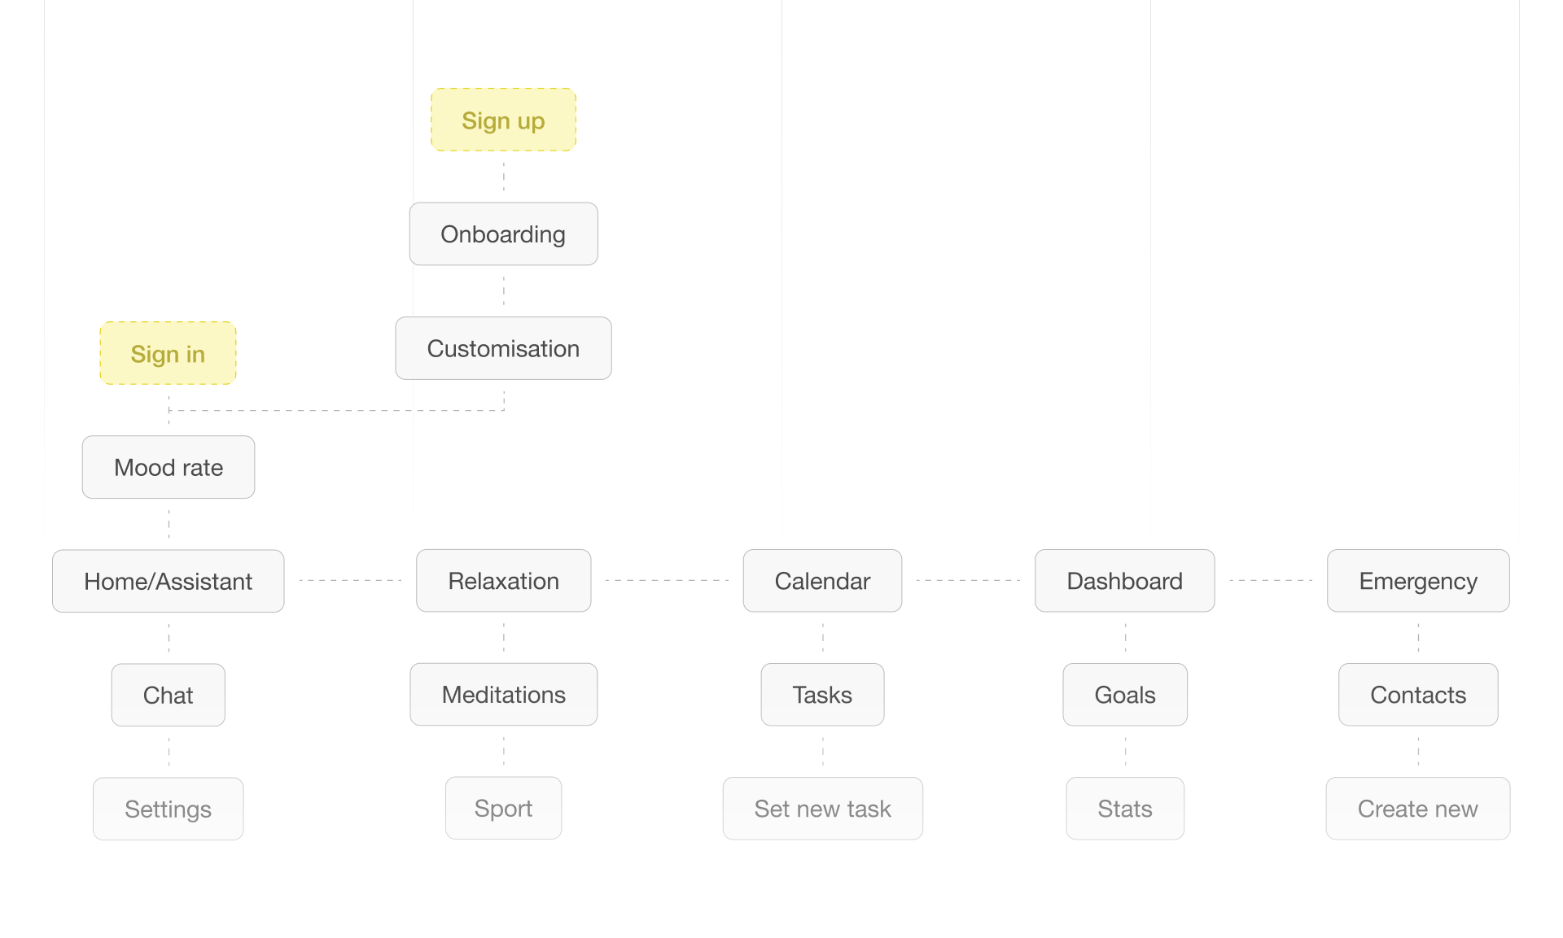This screenshot has height=938, width=1563.
Task: Click the Emergency node
Action: 1418,581
